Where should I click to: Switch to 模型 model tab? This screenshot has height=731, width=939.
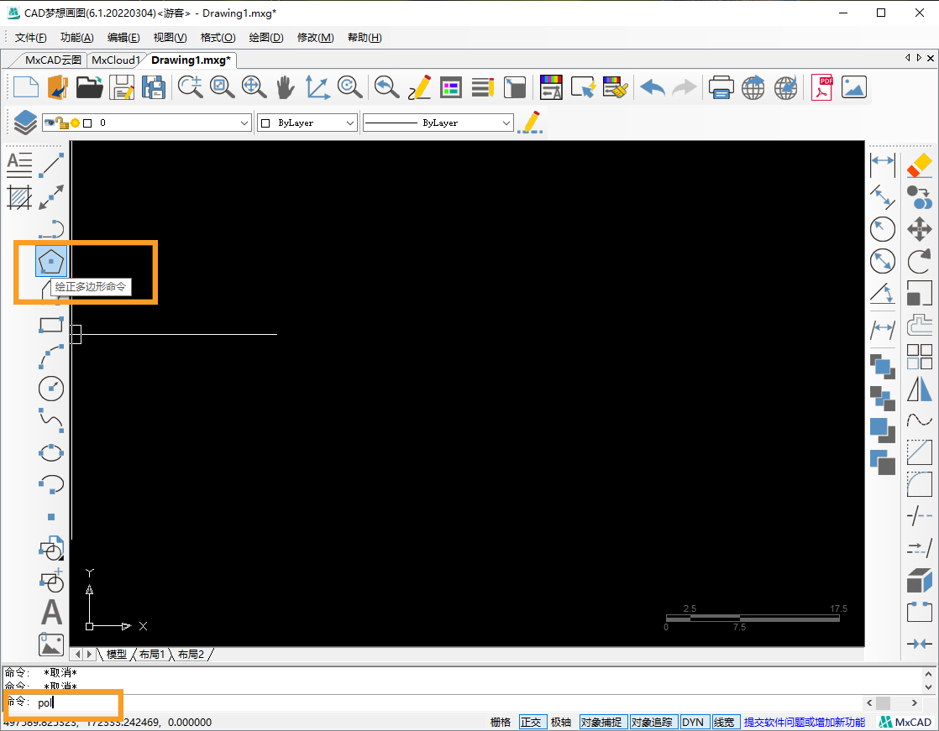116,655
